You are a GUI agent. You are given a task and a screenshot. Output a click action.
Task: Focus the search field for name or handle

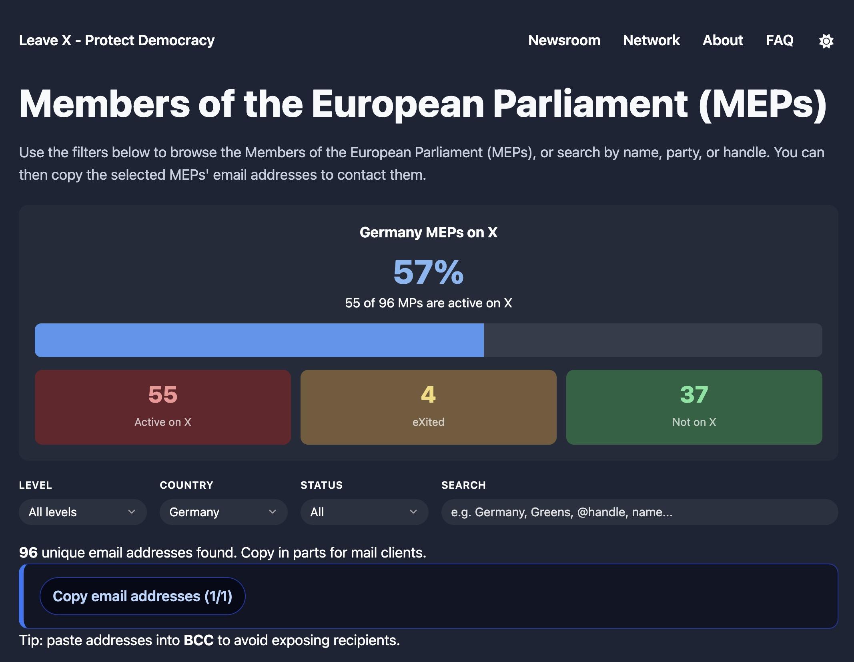point(639,512)
